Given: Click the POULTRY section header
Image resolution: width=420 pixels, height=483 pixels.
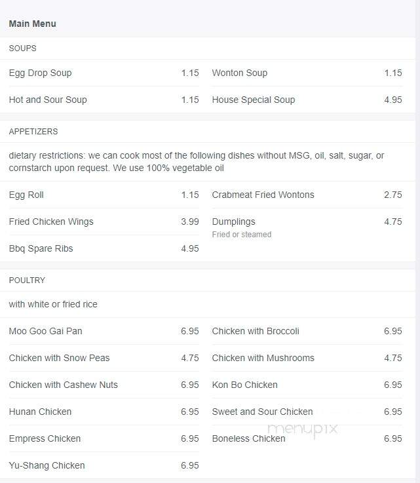Looking at the screenshot, I should click(x=27, y=280).
